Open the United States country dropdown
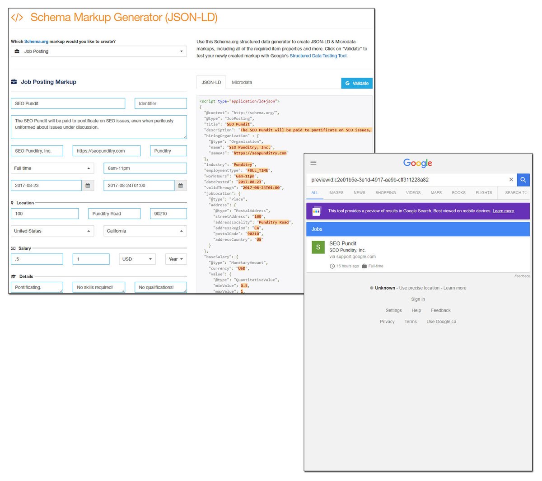Image resolution: width=542 pixels, height=481 pixels. 52,231
